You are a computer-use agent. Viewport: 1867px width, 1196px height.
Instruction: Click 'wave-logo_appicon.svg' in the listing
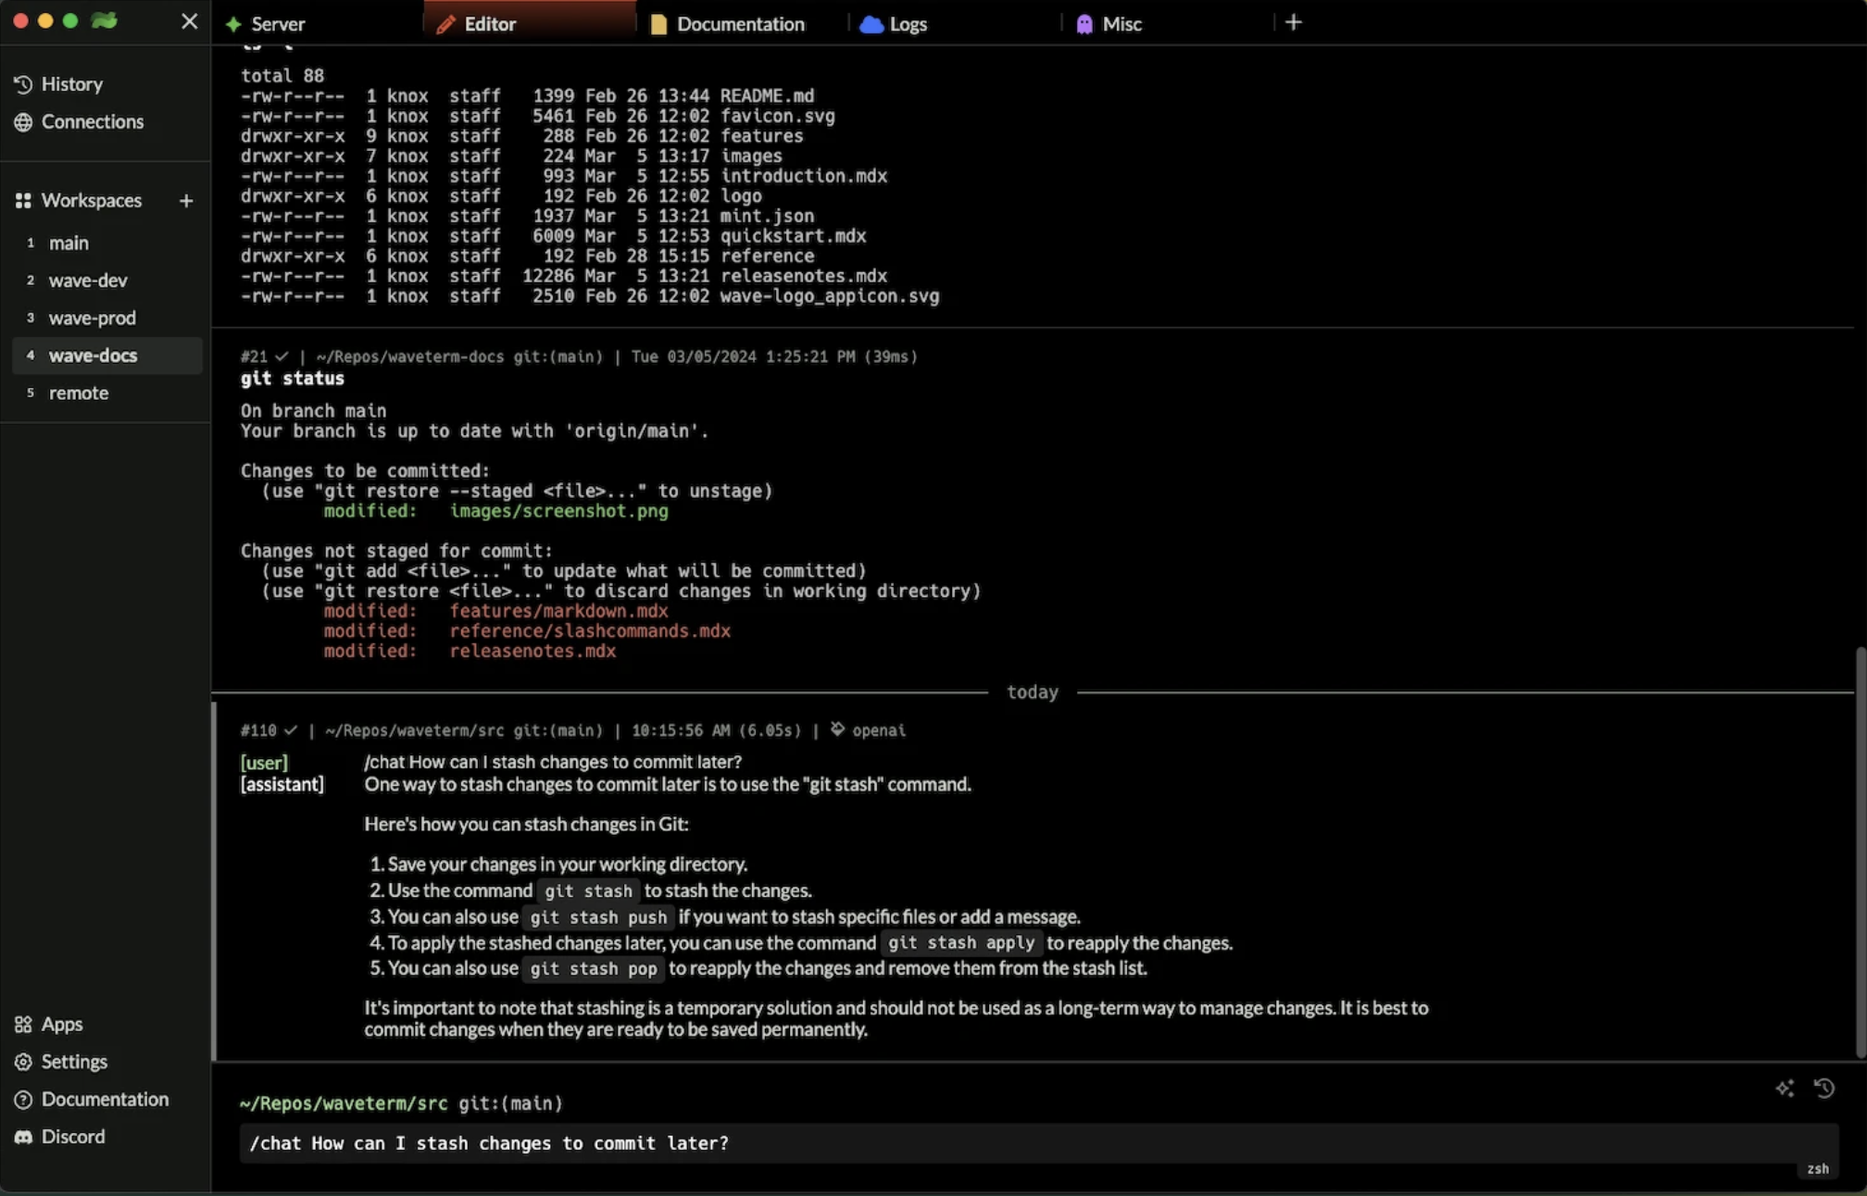coord(829,296)
